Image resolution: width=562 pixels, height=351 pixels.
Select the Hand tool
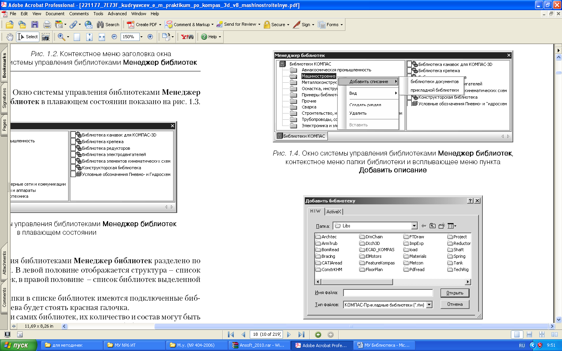pos(10,37)
